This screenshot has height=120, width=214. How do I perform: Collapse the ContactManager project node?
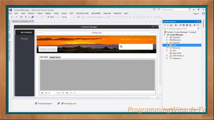pyautogui.click(x=165, y=35)
